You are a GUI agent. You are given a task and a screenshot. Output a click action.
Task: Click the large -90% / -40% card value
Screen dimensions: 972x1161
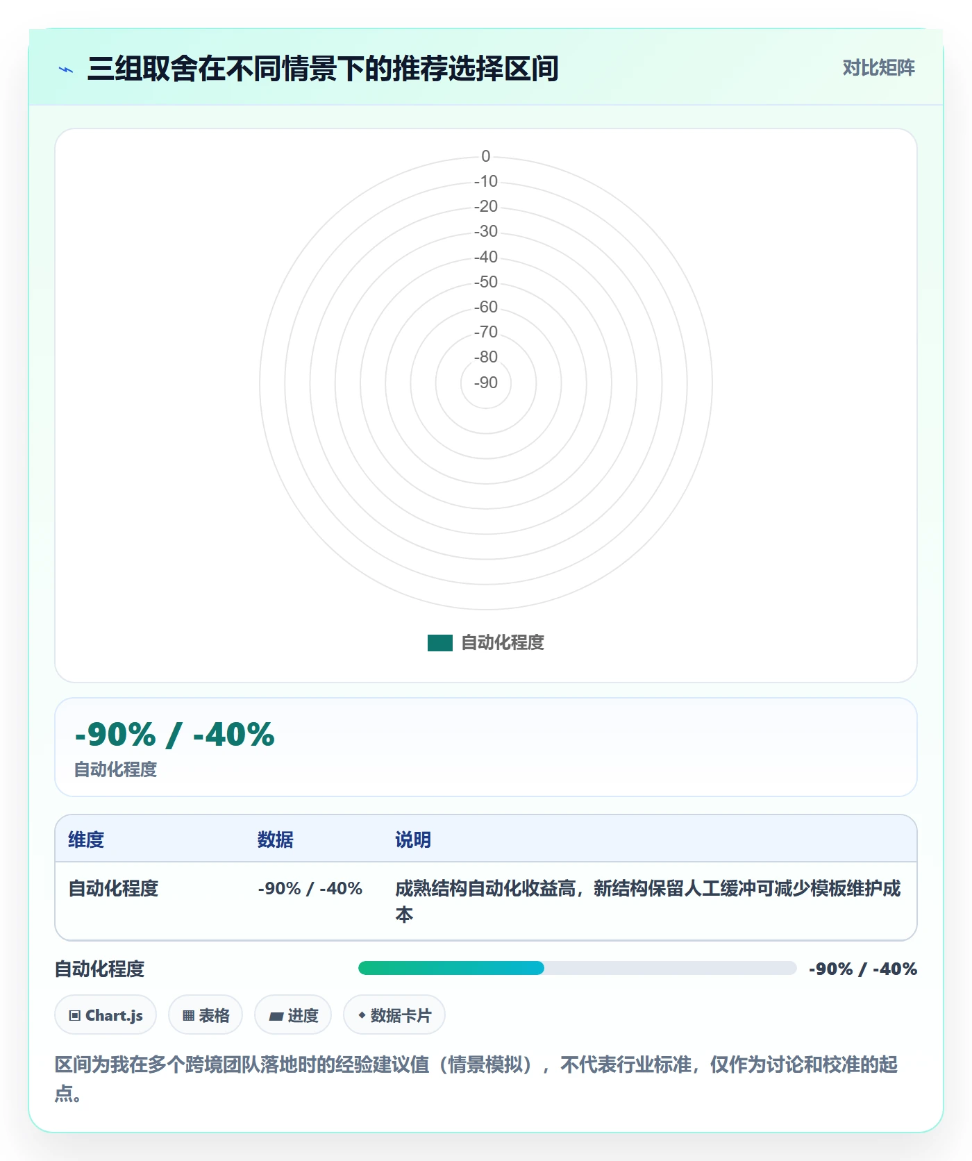tap(175, 735)
